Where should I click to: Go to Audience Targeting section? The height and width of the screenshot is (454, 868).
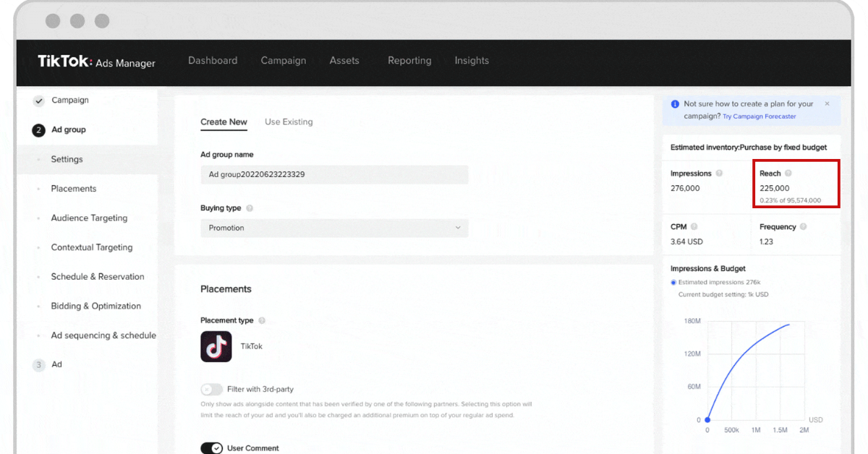point(89,218)
